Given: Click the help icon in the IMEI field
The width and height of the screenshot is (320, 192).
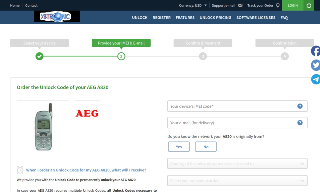Looking at the screenshot, I should point(300,106).
